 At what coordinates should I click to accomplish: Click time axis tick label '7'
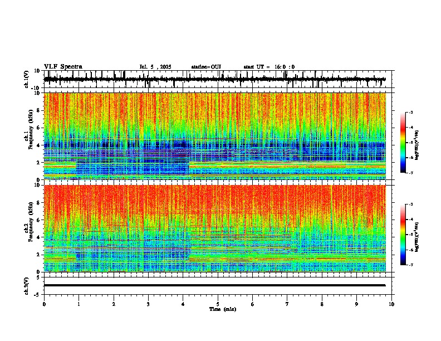[x=287, y=304]
